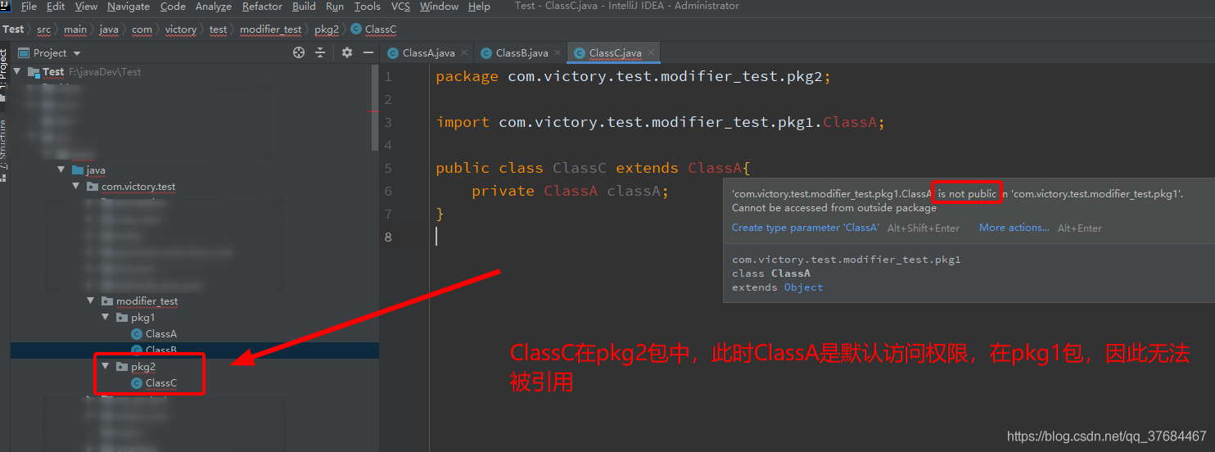Click the Collapse All icon in Project panel
This screenshot has width=1215, height=452.
[x=320, y=52]
